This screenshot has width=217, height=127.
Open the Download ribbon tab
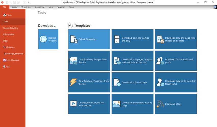(x=40, y=7)
